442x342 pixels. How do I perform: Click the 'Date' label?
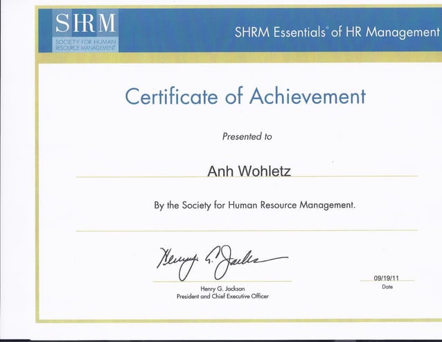point(387,287)
